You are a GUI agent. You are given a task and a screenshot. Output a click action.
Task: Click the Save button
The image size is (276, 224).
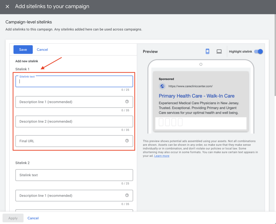[x=23, y=49]
